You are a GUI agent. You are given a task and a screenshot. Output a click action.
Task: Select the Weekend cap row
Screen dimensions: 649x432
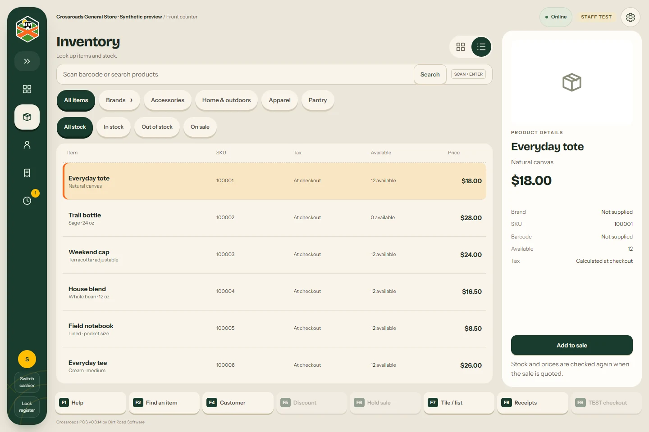274,255
